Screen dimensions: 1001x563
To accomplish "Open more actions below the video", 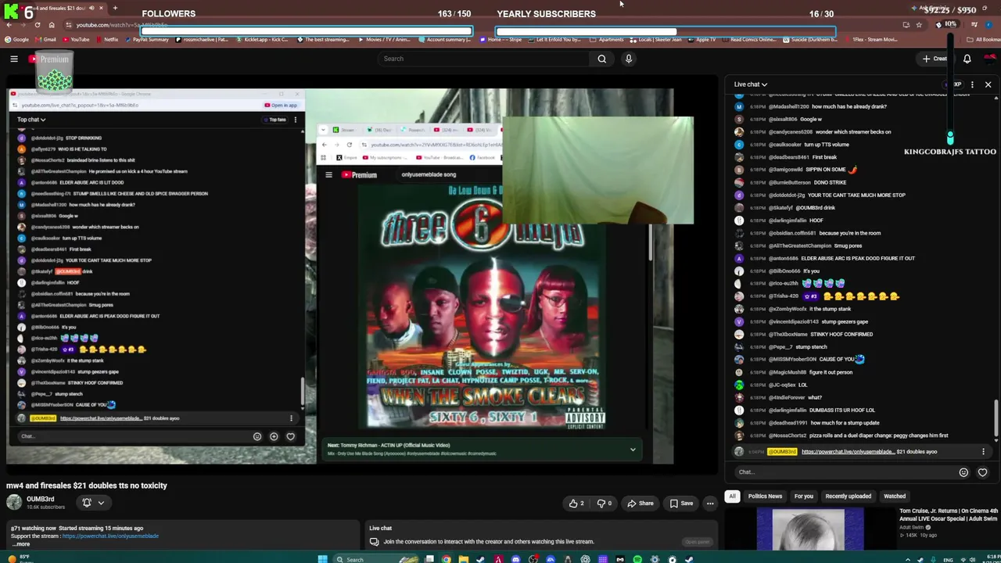I will pos(710,504).
